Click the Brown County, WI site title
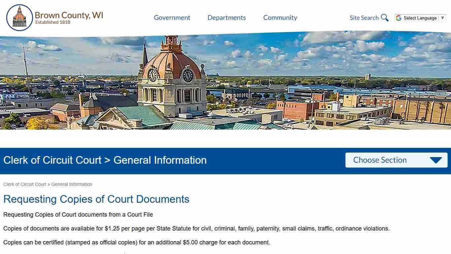This screenshot has width=451, height=254. point(69,15)
